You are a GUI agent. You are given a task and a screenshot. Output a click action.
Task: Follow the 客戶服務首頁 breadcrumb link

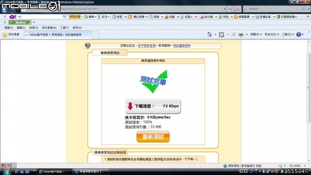[147, 46]
